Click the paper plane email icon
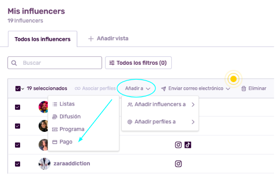 (x=163, y=89)
